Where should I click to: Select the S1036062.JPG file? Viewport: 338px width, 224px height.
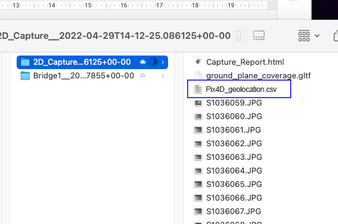[234, 144]
